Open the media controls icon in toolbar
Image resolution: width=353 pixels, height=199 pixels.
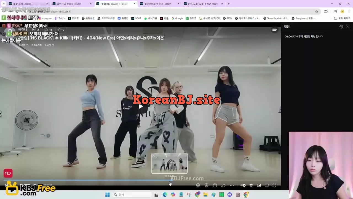(x=336, y=12)
